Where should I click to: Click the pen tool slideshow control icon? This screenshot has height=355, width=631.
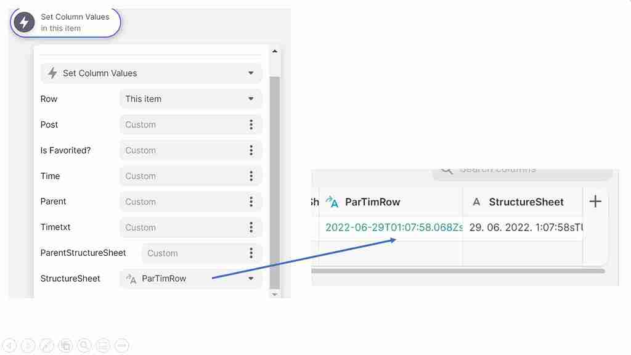tap(47, 345)
